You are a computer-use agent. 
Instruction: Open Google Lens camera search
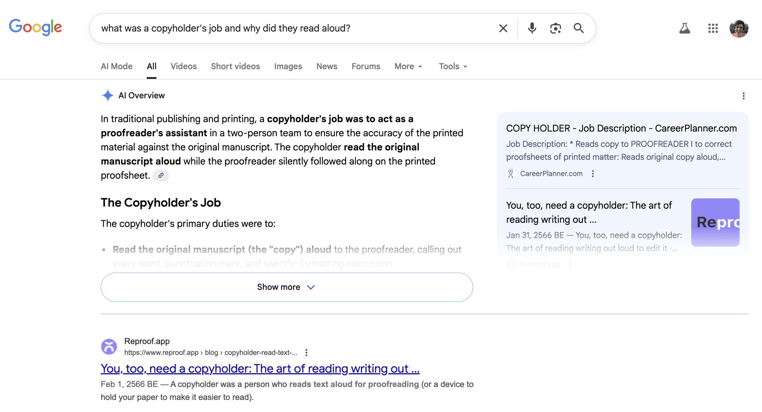(555, 28)
